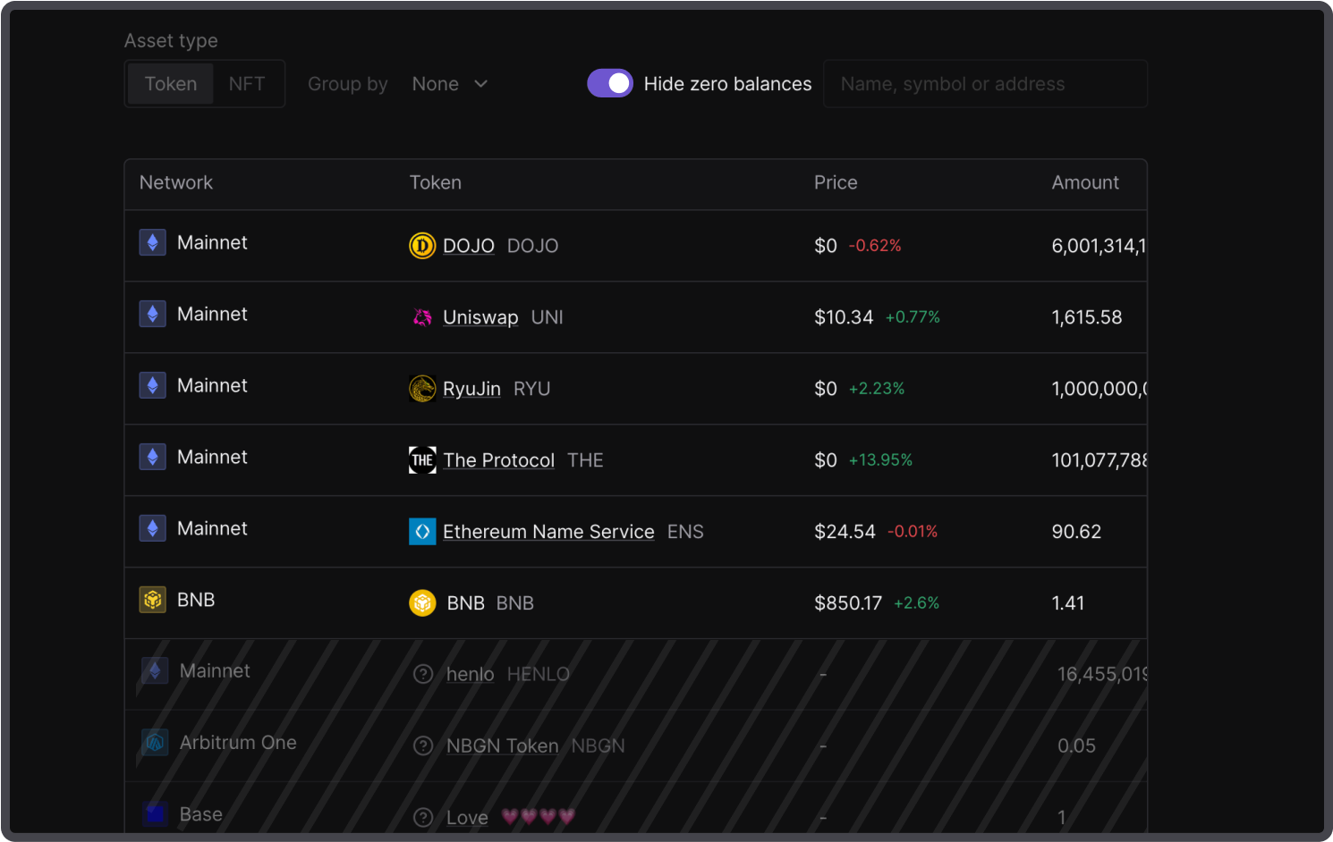This screenshot has height=842, width=1333.
Task: Click the RyuJin dragon token icon
Action: pyautogui.click(x=422, y=388)
